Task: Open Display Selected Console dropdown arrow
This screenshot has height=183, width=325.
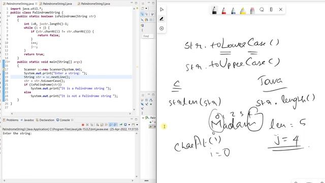Action: click(x=129, y=125)
